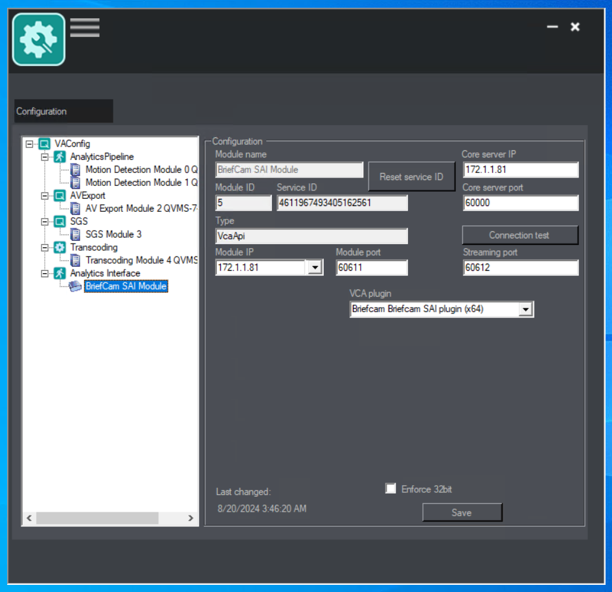Open the hamburger menu icon

(x=85, y=28)
